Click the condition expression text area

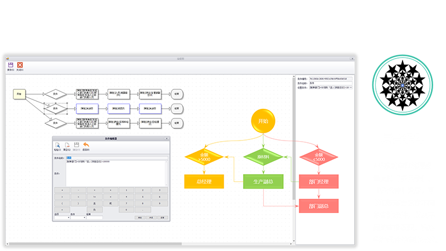pyautogui.click(x=116, y=173)
